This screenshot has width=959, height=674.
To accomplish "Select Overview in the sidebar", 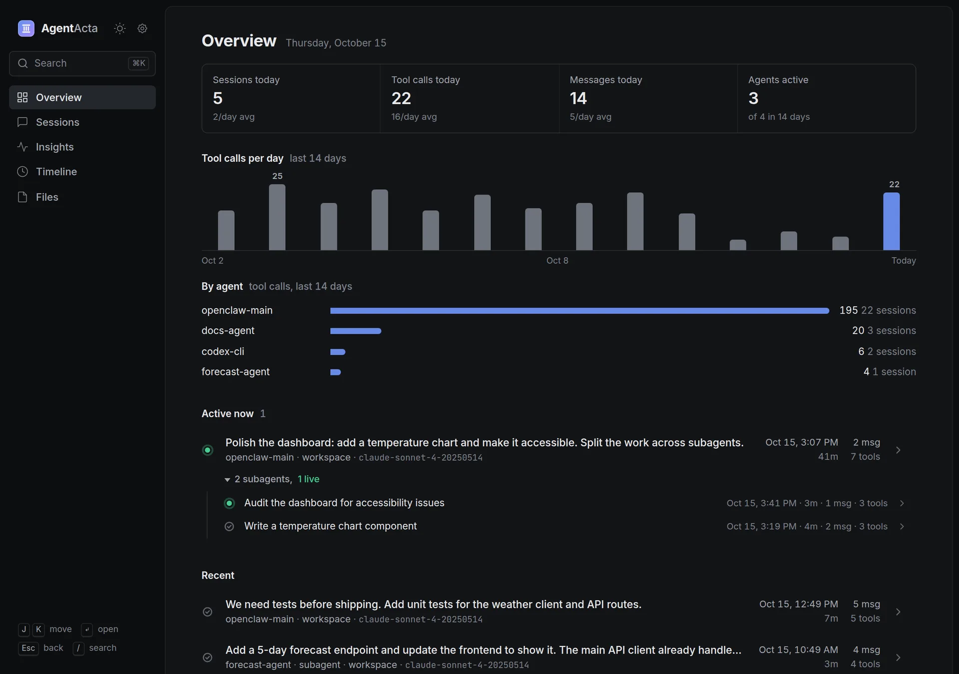I will tap(82, 97).
